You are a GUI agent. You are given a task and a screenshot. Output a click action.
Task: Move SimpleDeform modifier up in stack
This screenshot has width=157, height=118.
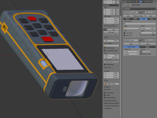149,12
